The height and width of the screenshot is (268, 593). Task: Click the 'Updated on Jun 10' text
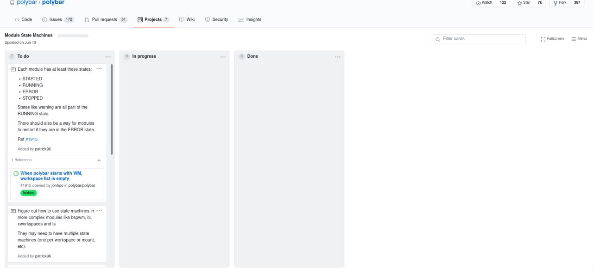coord(20,43)
